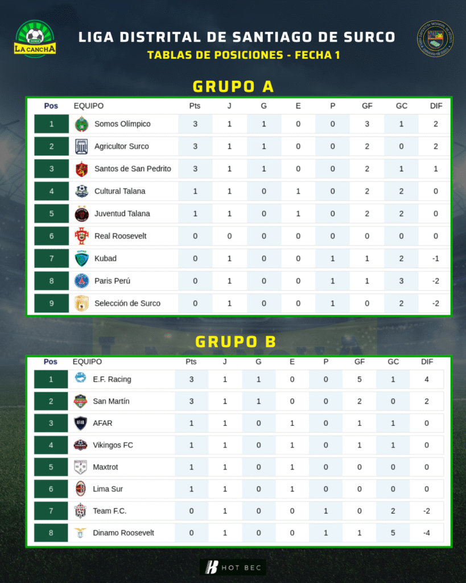Click the Kubad team shield
466x583 pixels.
(81, 258)
